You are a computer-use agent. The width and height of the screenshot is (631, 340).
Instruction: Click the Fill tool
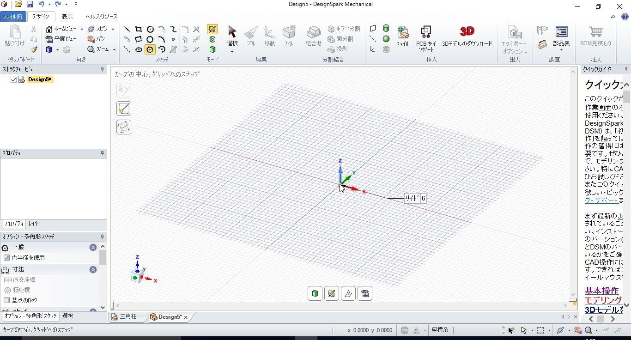click(289, 36)
